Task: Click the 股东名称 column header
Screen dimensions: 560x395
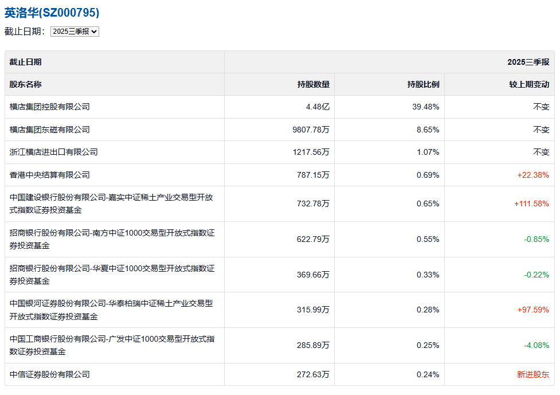Action: pos(25,84)
